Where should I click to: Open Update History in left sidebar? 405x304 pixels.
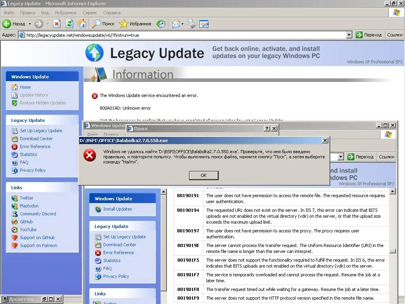pyautogui.click(x=34, y=95)
